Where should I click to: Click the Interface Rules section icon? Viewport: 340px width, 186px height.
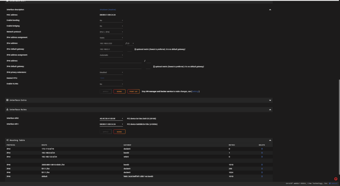pyautogui.click(x=7, y=109)
